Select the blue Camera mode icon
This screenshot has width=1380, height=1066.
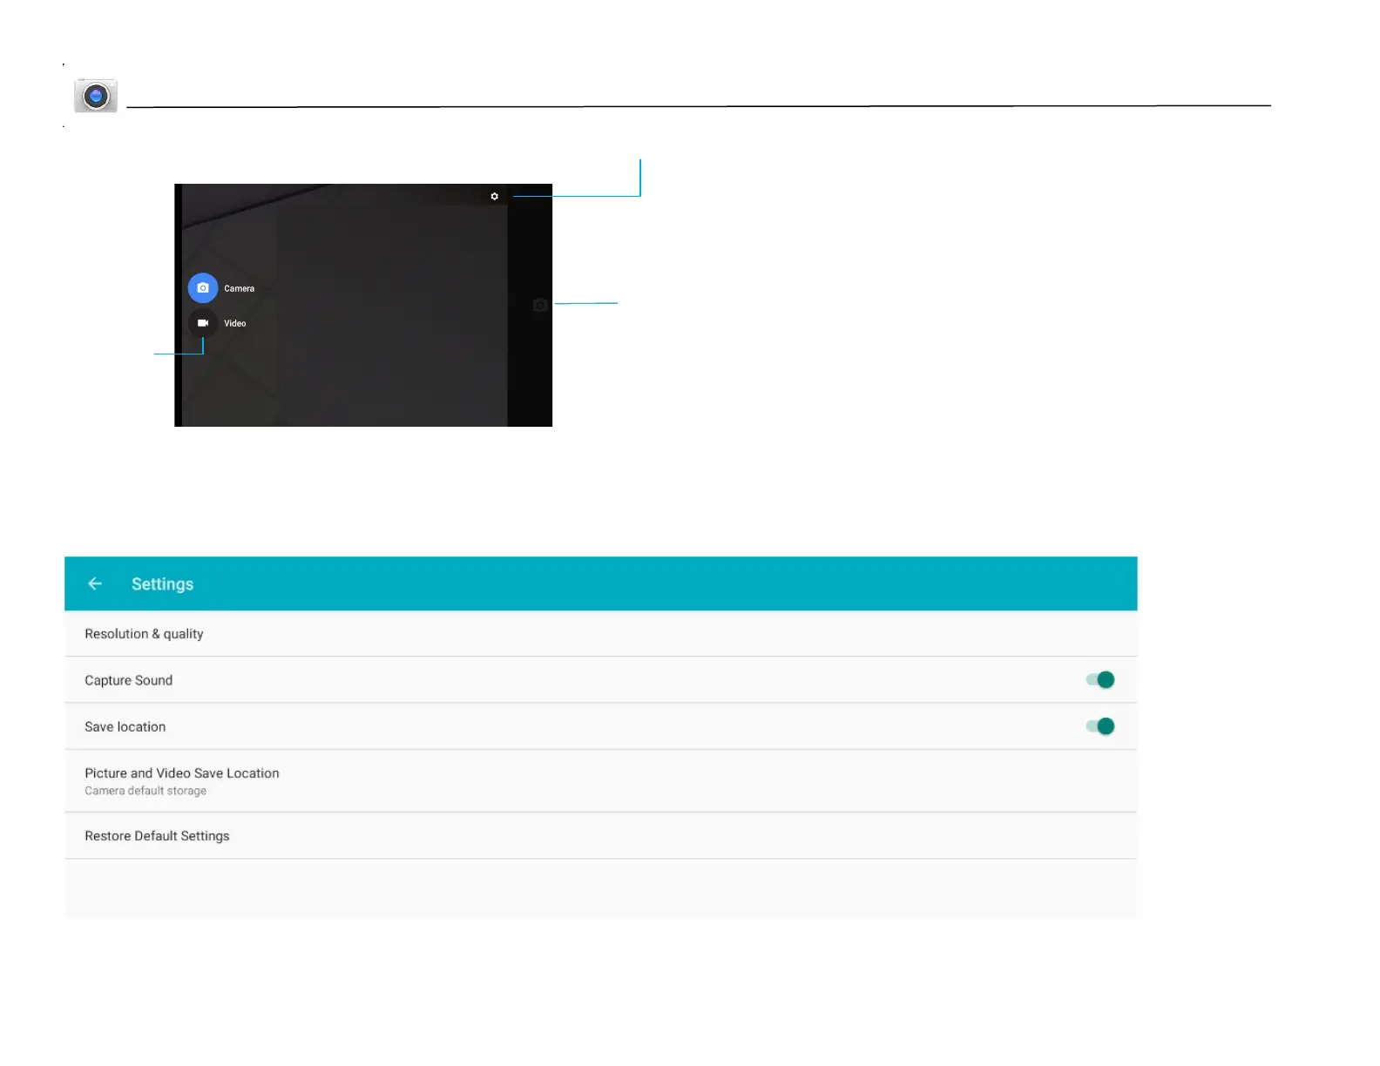pyautogui.click(x=203, y=288)
